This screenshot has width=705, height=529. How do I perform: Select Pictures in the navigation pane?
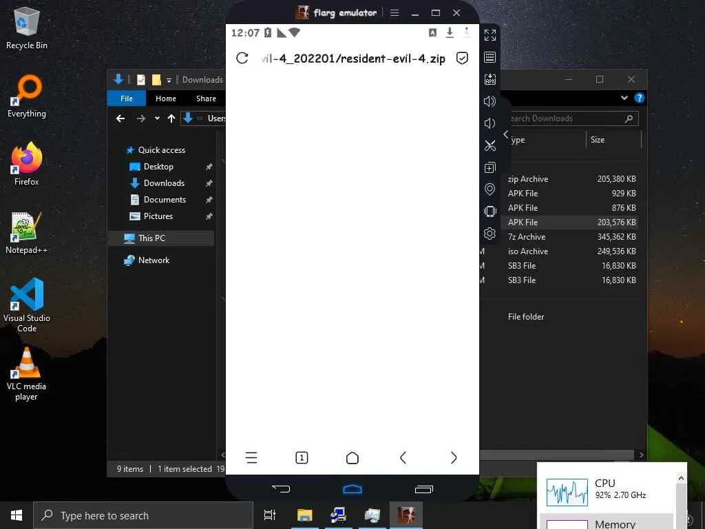pos(158,216)
